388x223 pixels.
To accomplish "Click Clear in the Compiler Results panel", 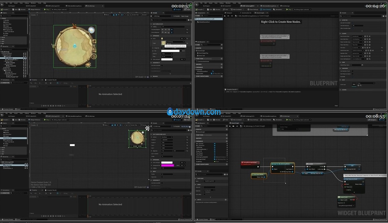I will tap(336, 106).
